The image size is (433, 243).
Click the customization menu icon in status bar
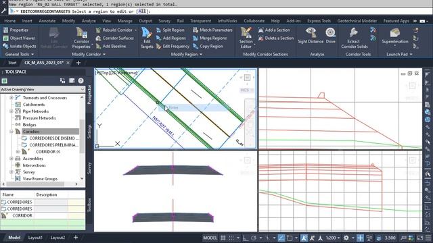click(x=428, y=238)
